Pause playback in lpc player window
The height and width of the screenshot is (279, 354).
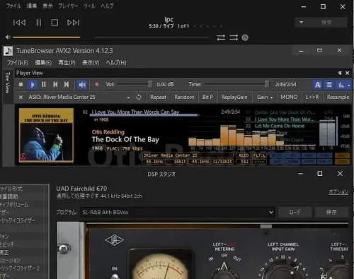tap(39, 23)
